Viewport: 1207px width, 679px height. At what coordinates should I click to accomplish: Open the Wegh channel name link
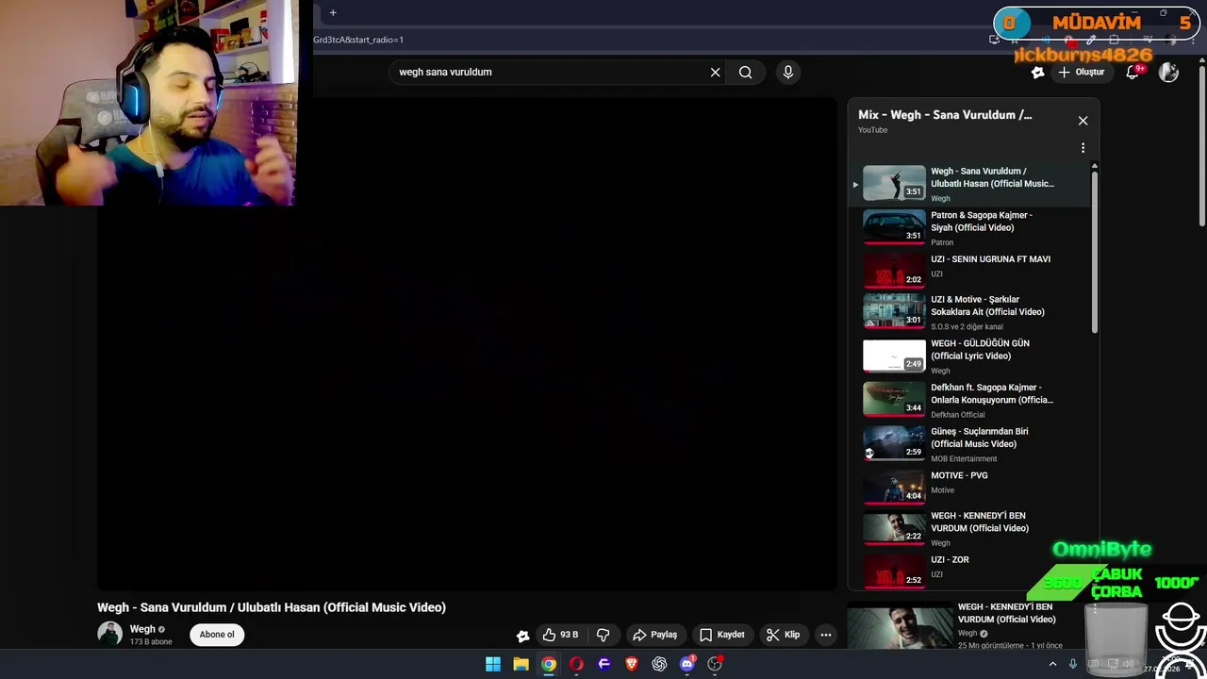[142, 629]
